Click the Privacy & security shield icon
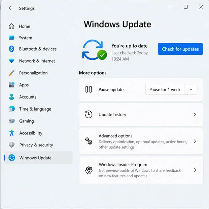 pos(12,145)
